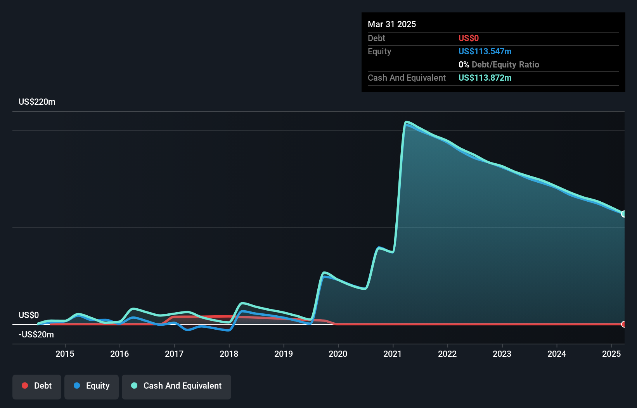Viewport: 637px width, 408px height.
Task: Click the Equity label in the tooltip
Action: pyautogui.click(x=379, y=51)
